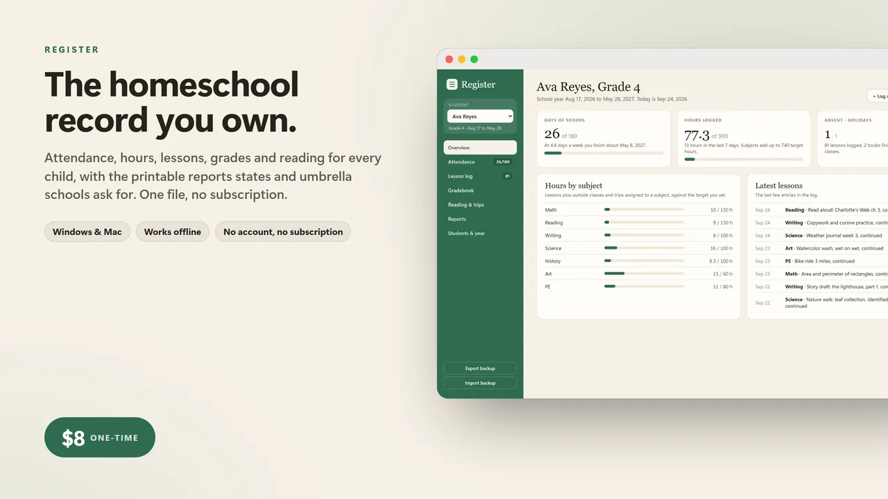Open the Gradebook page
Screen dimensions: 888x499
coord(480,191)
